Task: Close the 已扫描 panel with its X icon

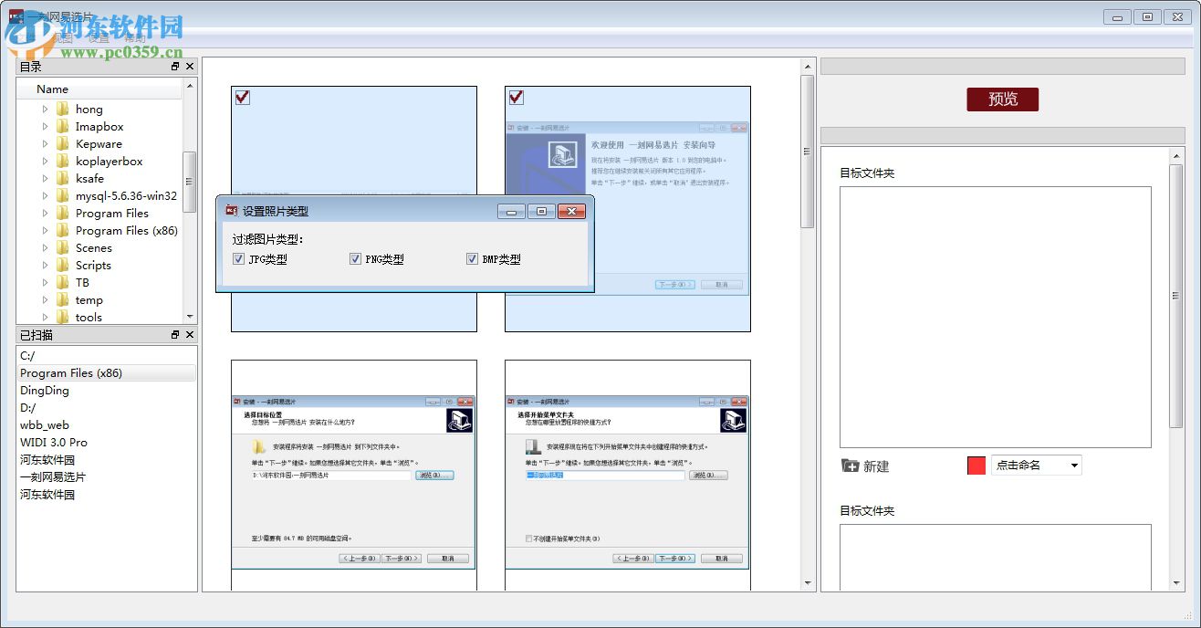Action: (x=190, y=335)
